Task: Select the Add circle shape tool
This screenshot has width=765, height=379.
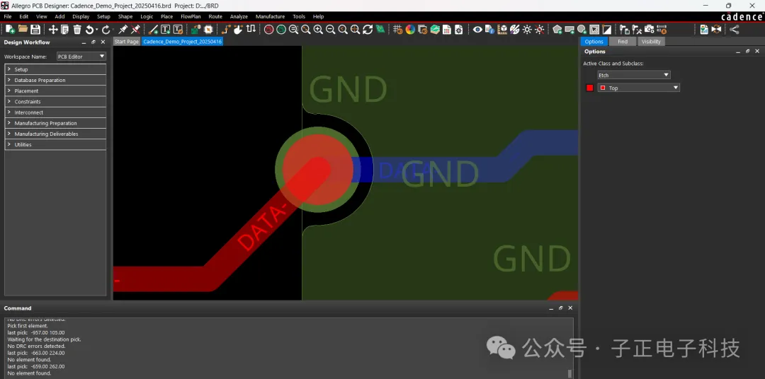Action: [x=582, y=29]
